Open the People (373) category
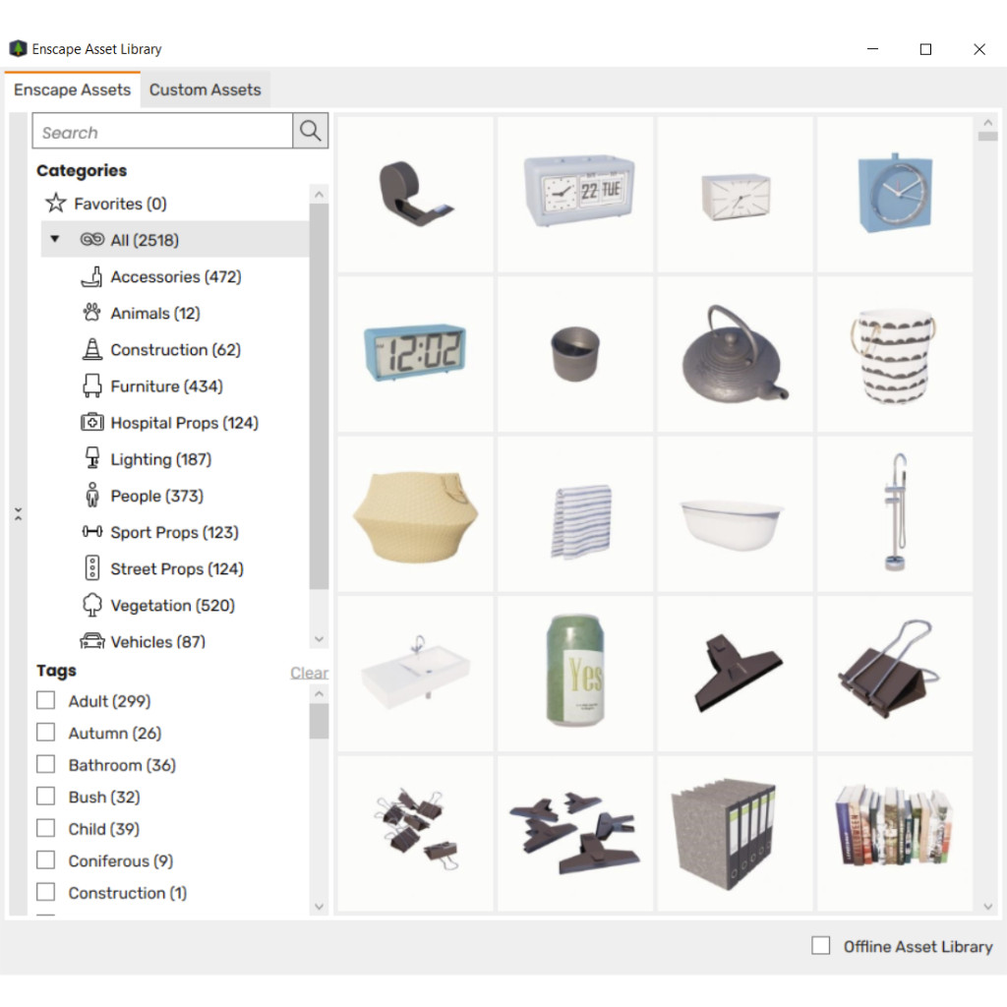This screenshot has width=1007, height=1007. click(156, 496)
